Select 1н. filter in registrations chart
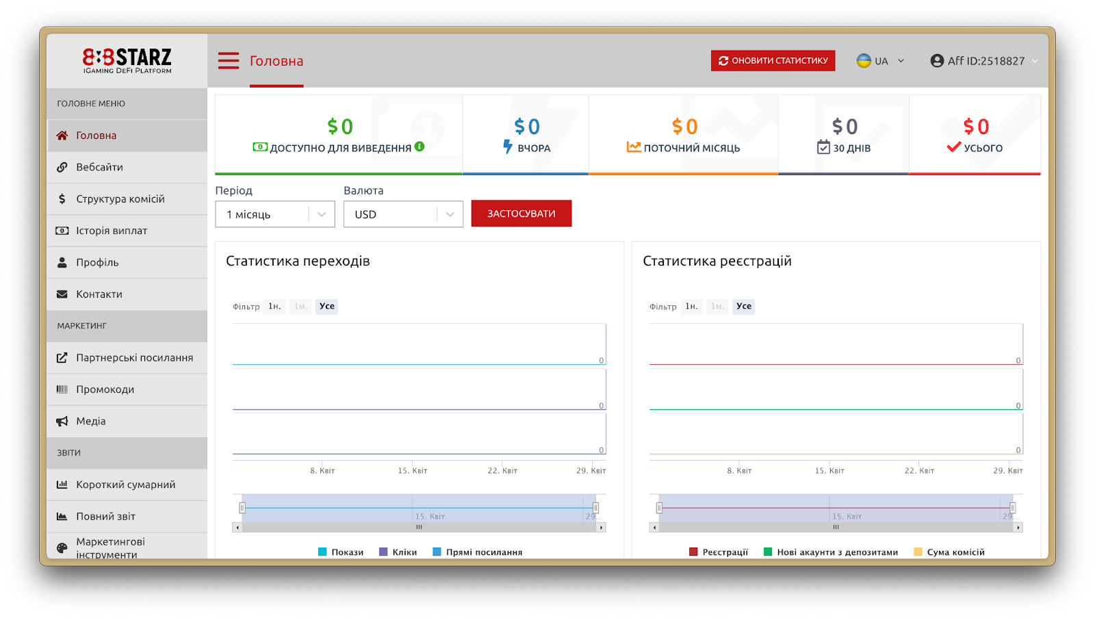 pyautogui.click(x=692, y=306)
